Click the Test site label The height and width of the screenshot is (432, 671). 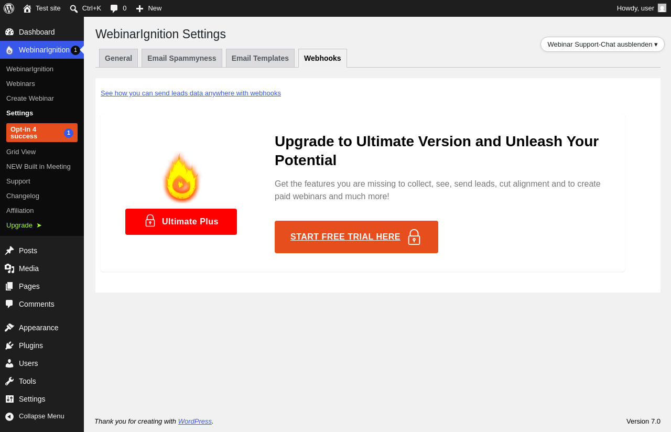pos(48,8)
